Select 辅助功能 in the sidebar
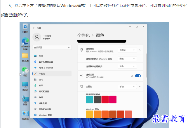Screen dimensions: 188x128 [x=52, y=103]
